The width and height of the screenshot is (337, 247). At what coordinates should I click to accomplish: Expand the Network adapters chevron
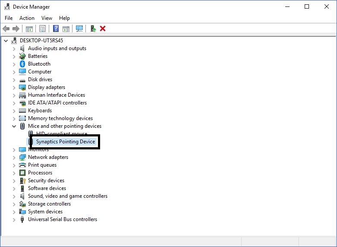coord(14,158)
